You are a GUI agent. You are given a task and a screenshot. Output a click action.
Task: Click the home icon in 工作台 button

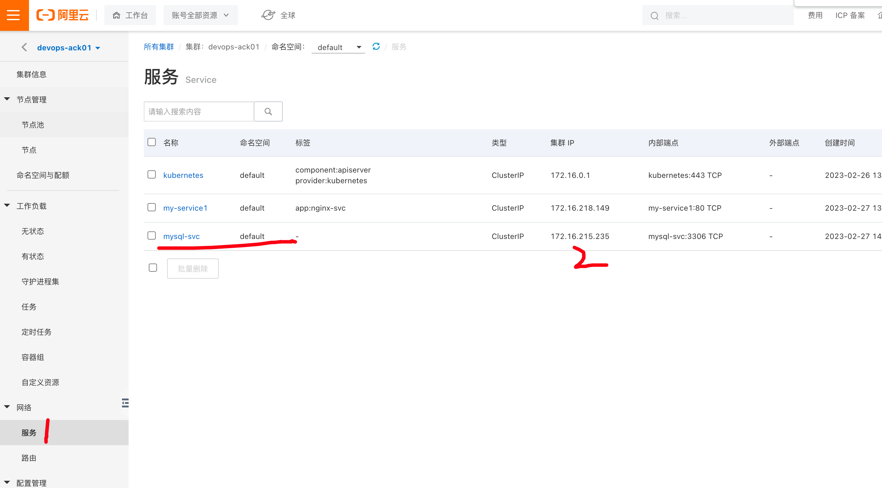[116, 15]
